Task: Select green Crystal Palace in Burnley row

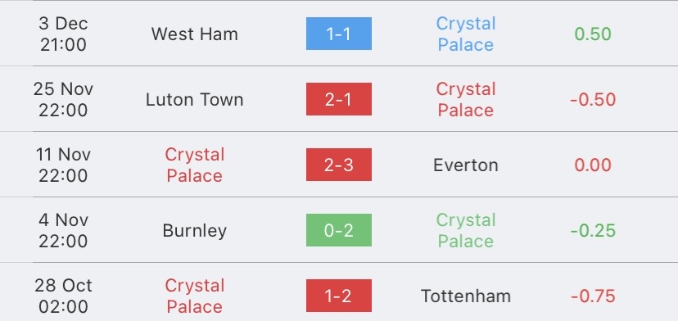Action: click(x=466, y=231)
